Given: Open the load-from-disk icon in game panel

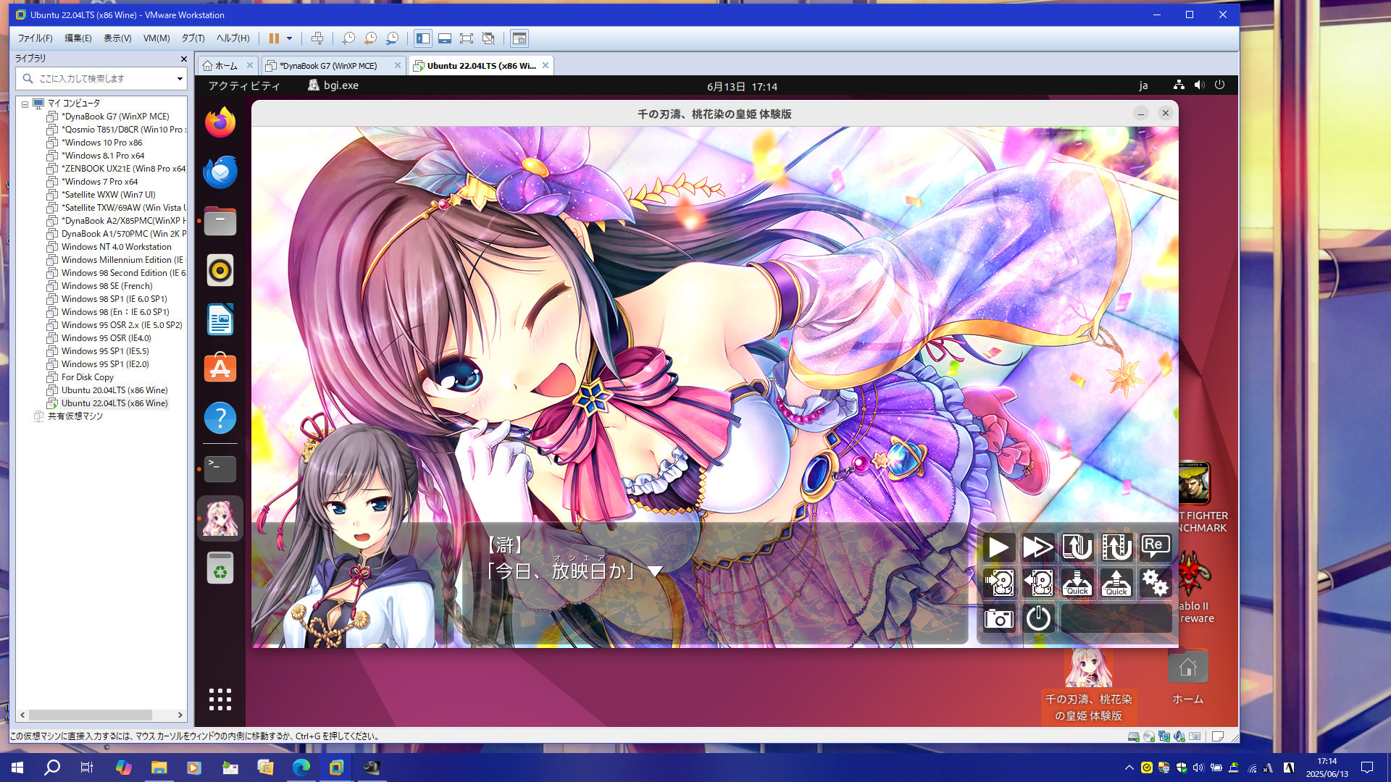Looking at the screenshot, I should 1038,582.
